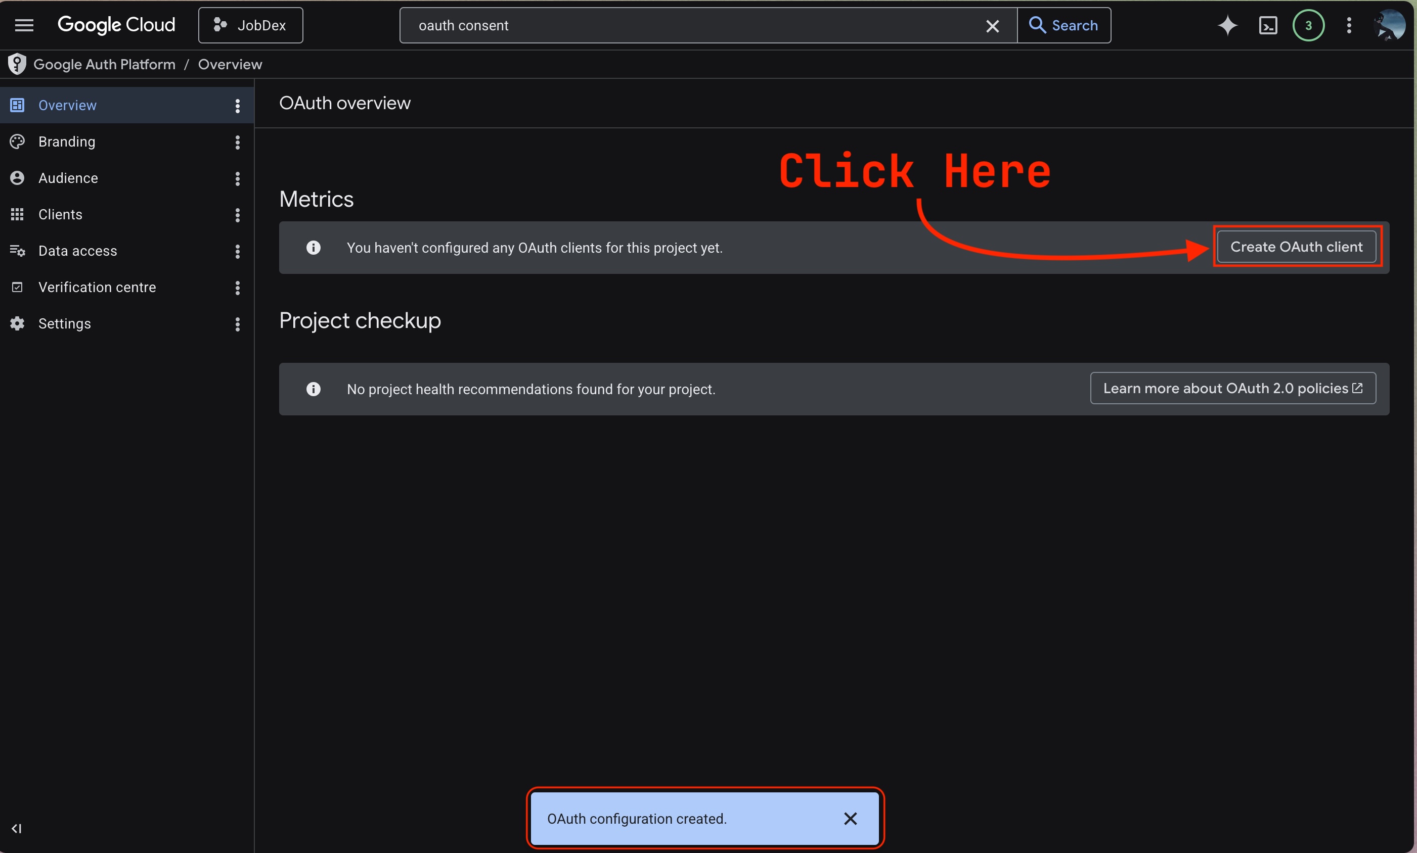Click the Search button
The width and height of the screenshot is (1417, 853).
click(1064, 25)
